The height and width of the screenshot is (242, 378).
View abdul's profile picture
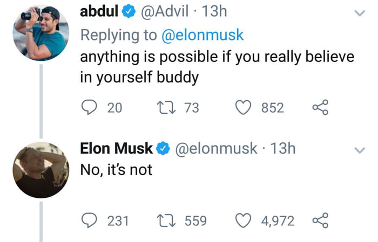tap(41, 33)
